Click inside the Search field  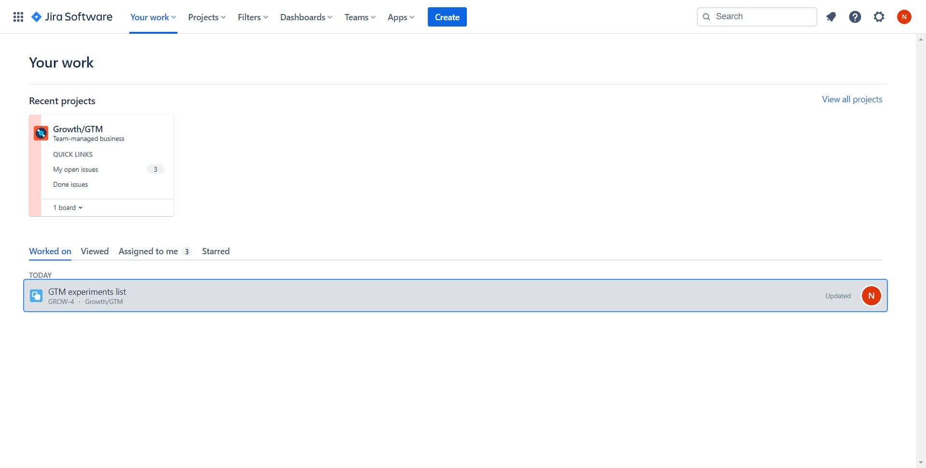click(x=757, y=16)
